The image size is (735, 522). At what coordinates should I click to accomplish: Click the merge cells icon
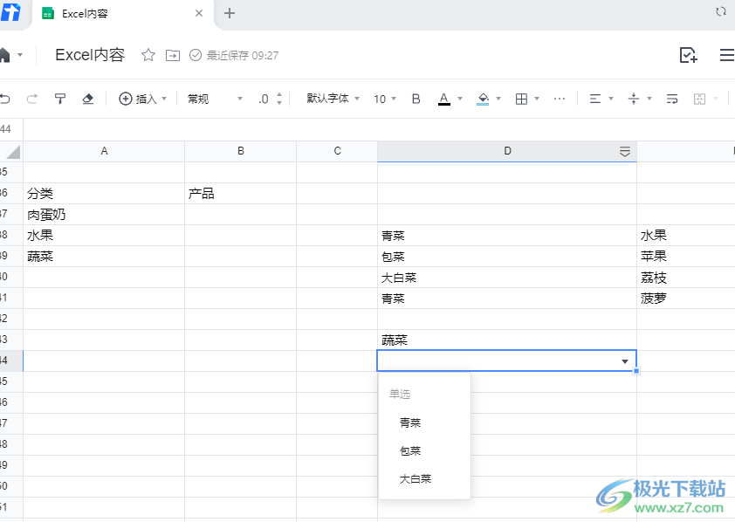point(699,99)
